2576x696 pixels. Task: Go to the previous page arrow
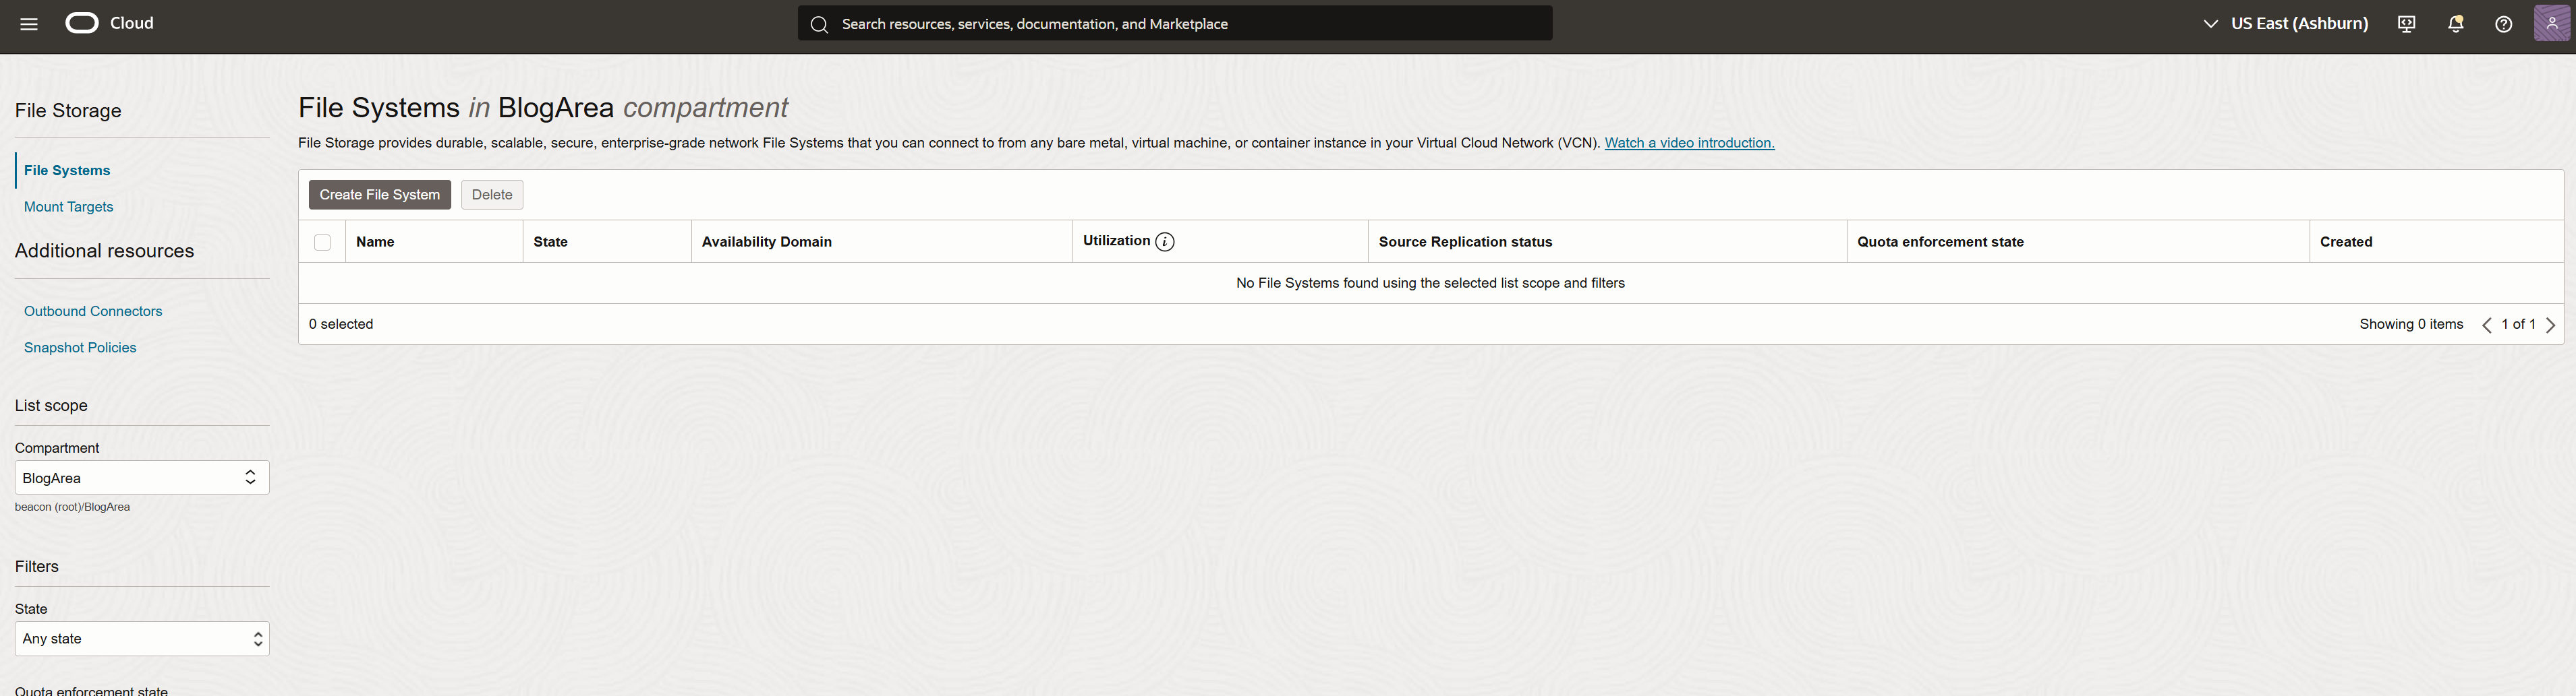[2487, 325]
